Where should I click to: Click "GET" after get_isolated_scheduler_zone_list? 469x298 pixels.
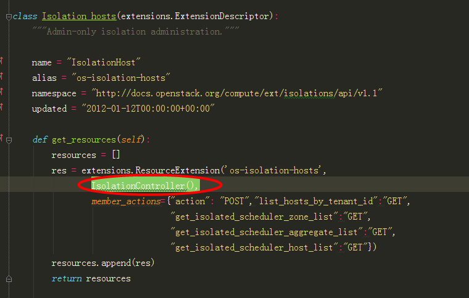tap(355, 217)
